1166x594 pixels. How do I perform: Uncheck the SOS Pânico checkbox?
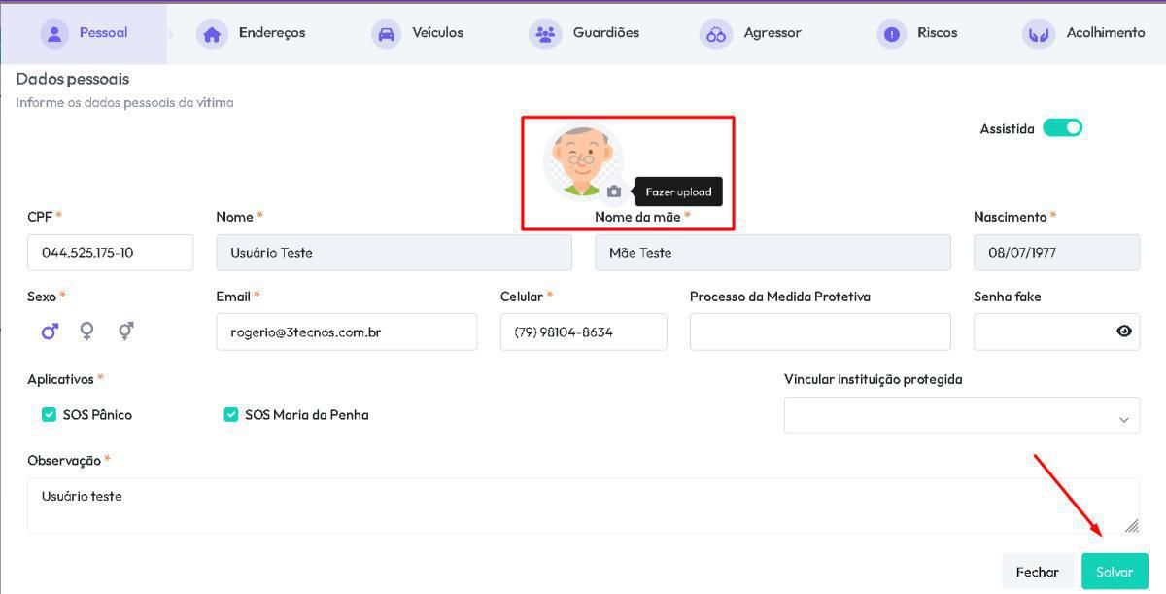point(50,414)
